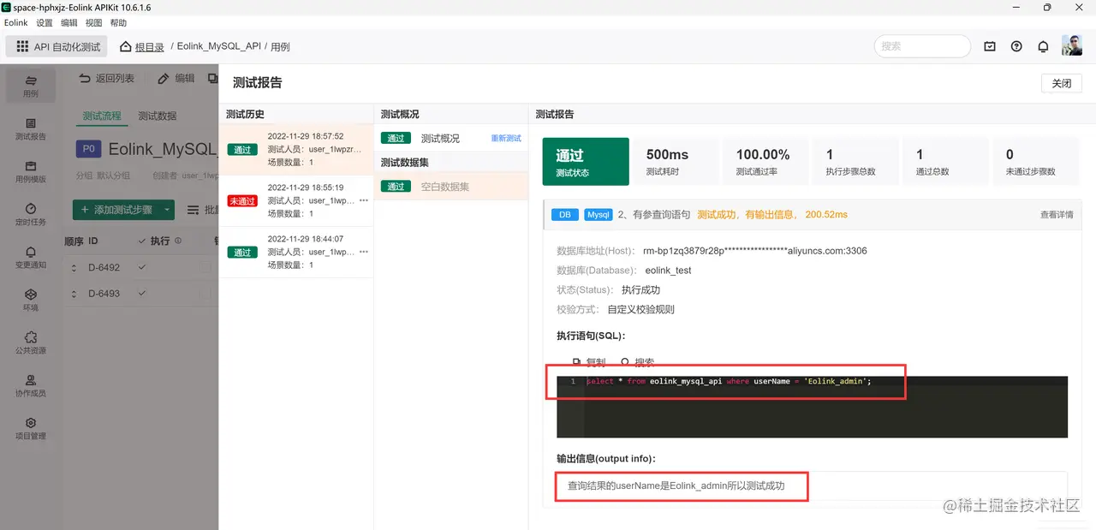Select the 测试概况 overview row
Image resolution: width=1096 pixels, height=530 pixels.
tap(451, 138)
